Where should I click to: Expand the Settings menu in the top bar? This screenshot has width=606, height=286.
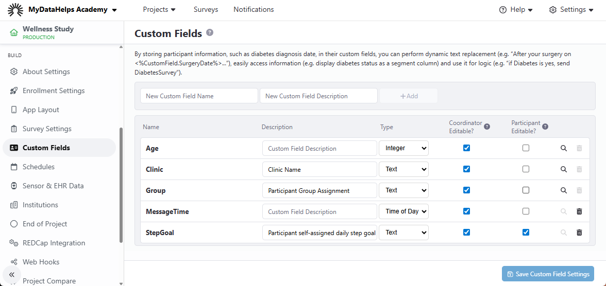[571, 10]
